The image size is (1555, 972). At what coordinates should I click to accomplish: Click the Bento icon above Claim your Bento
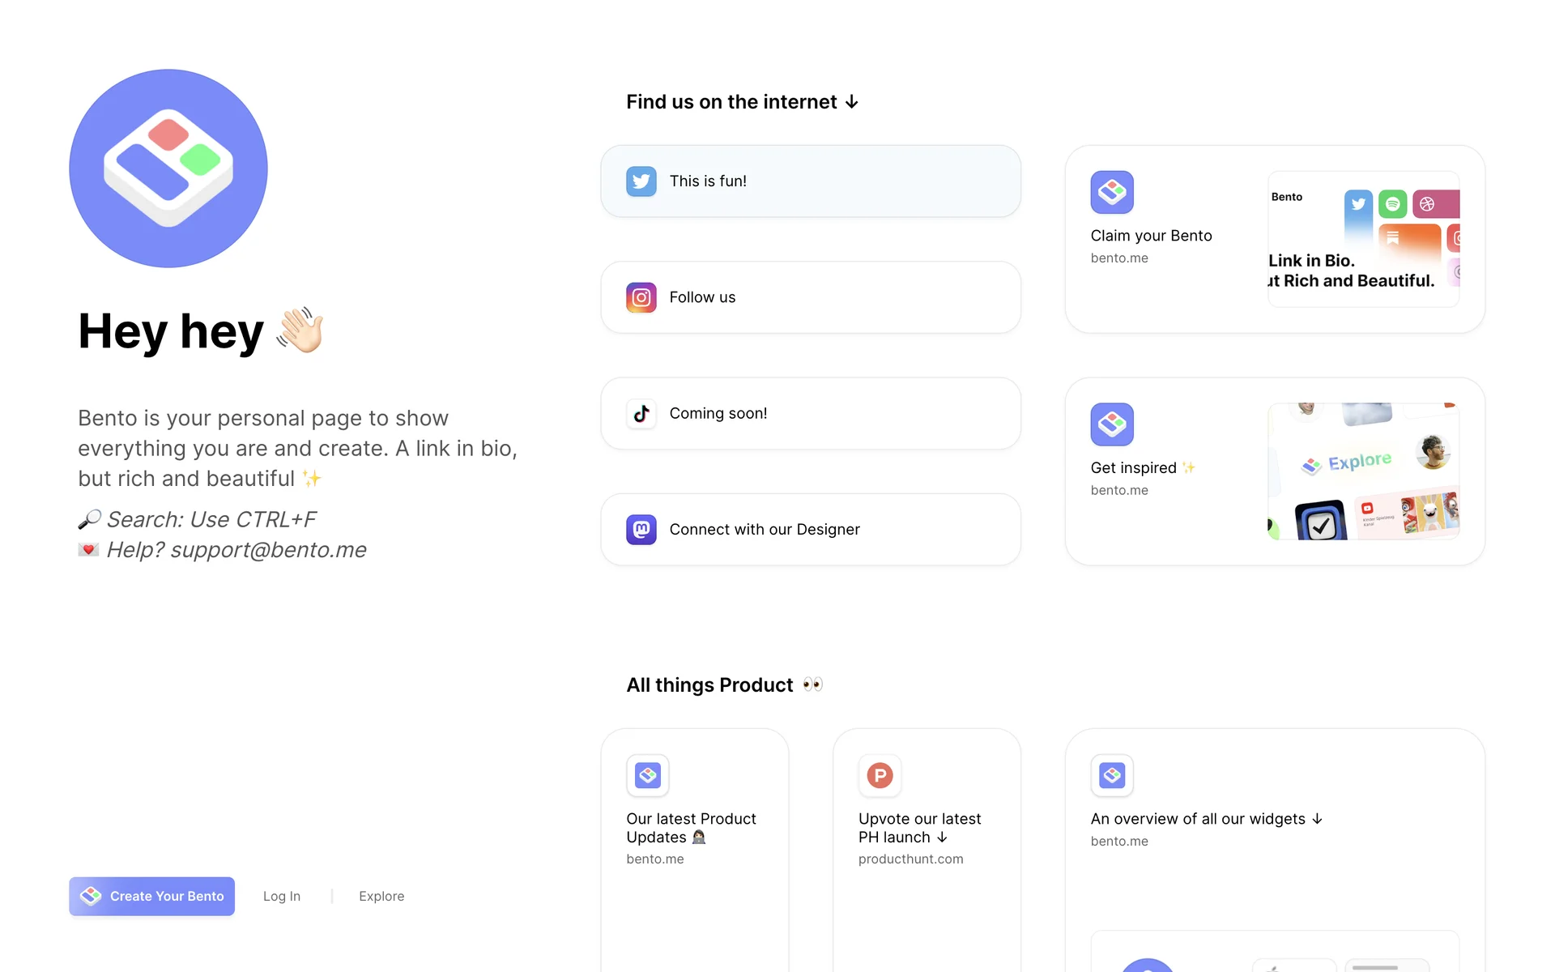tap(1111, 192)
